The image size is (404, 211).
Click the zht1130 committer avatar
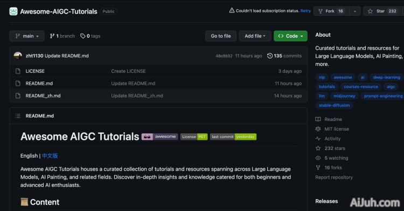(x=18, y=56)
